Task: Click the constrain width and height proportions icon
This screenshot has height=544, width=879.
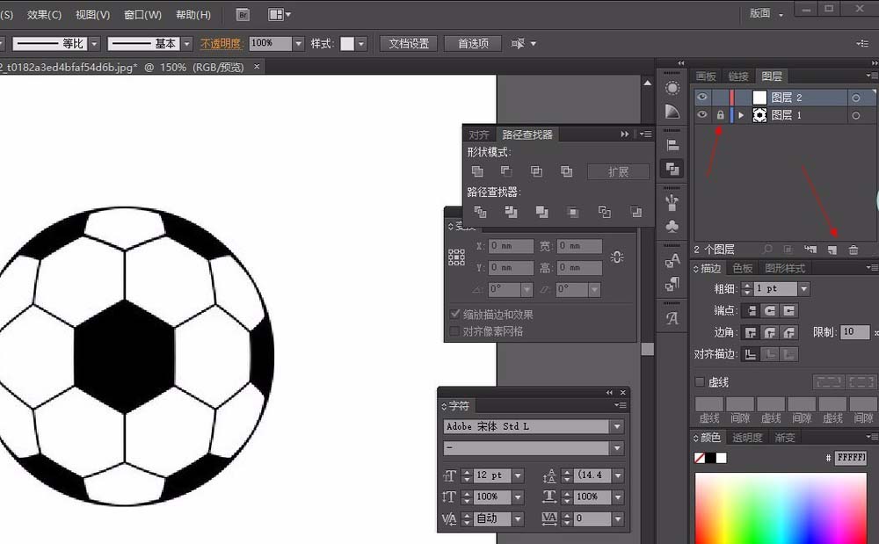Action: 617,257
